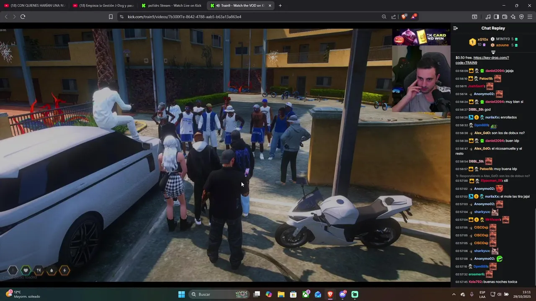Launch Copilot from taskbar

click(269, 294)
